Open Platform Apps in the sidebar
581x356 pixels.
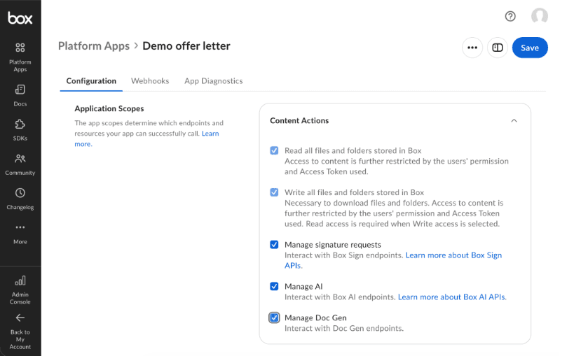click(20, 57)
